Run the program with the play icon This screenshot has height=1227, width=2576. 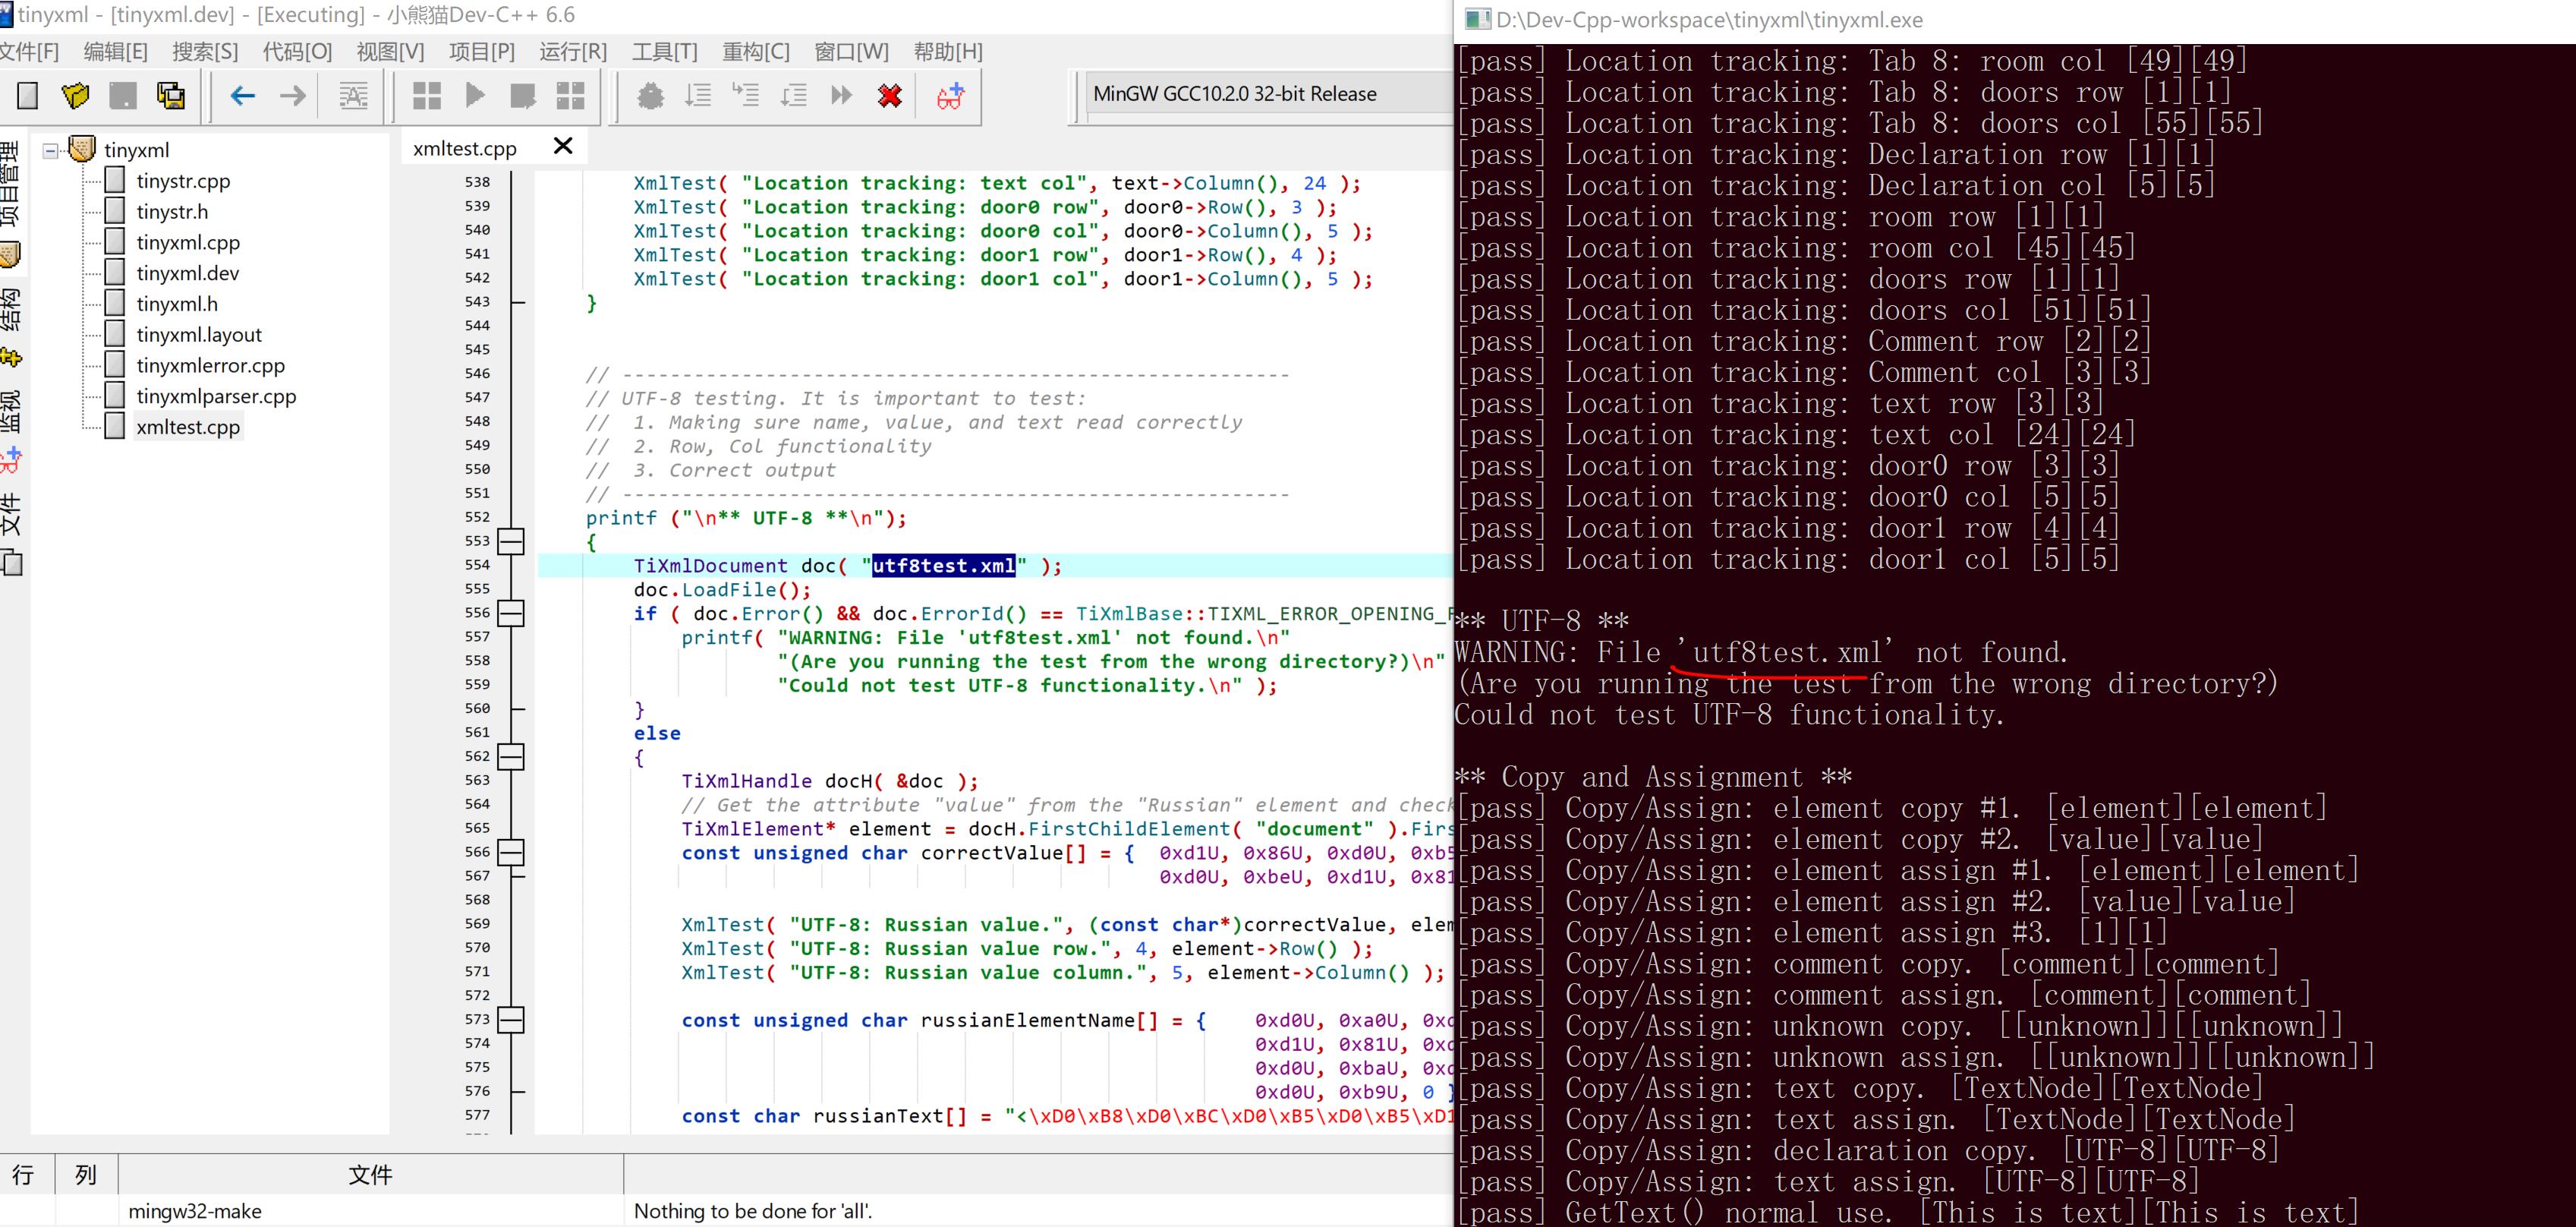pyautogui.click(x=475, y=95)
